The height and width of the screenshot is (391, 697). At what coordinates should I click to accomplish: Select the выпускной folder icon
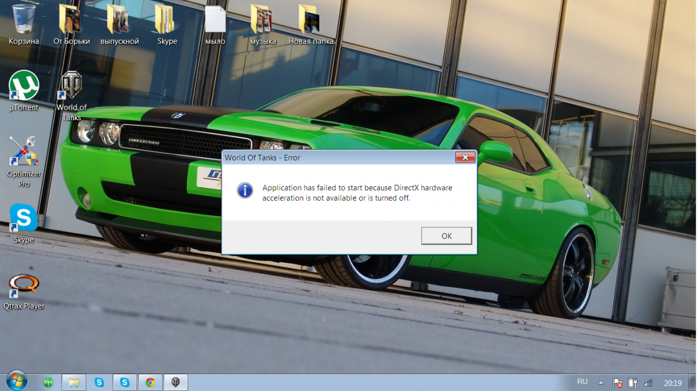[119, 25]
